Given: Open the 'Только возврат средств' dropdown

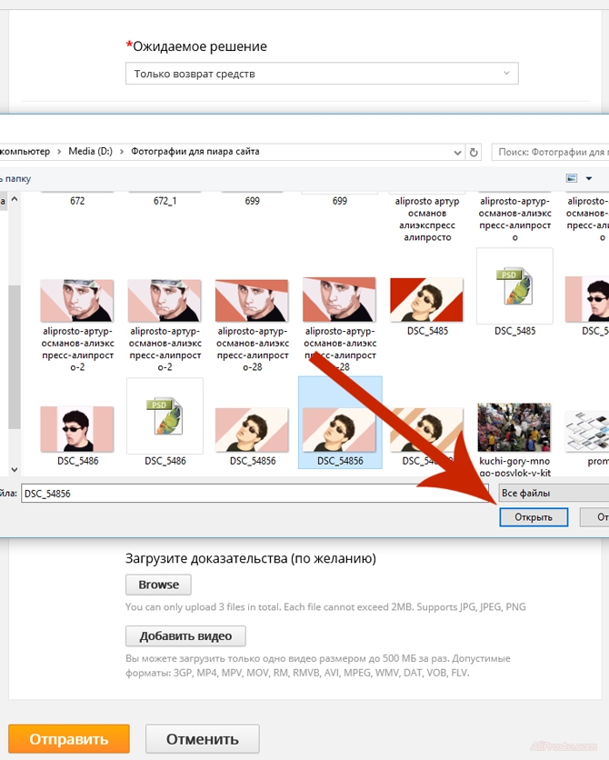Looking at the screenshot, I should coord(322,74).
